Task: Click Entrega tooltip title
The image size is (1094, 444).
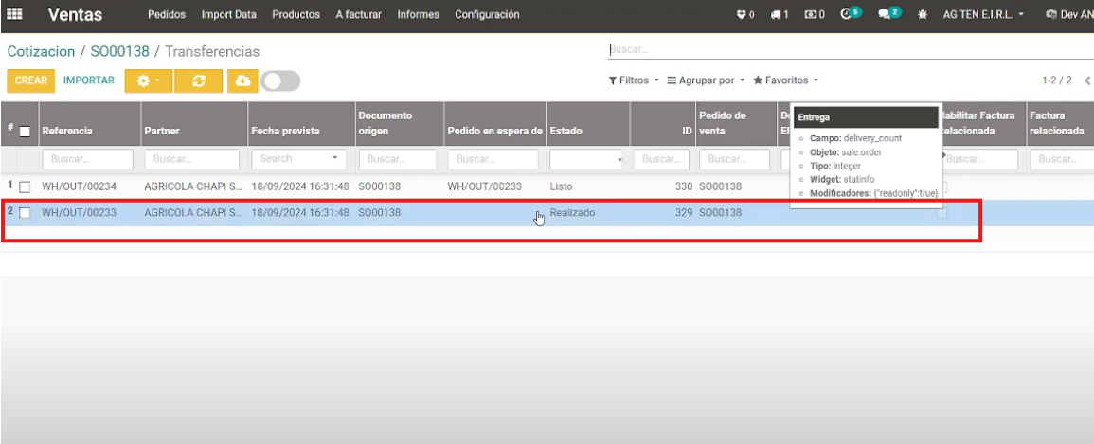Action: 814,117
